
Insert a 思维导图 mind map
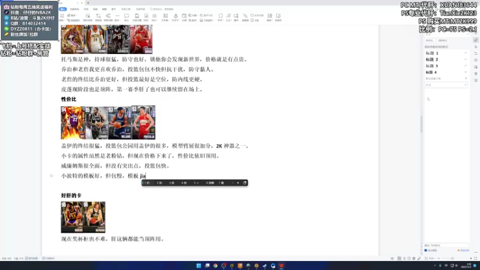[x=108, y=17]
